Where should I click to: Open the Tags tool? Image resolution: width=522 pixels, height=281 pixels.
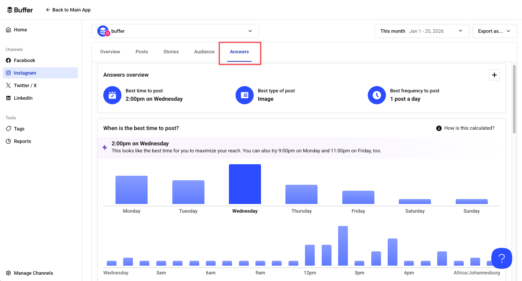[19, 129]
